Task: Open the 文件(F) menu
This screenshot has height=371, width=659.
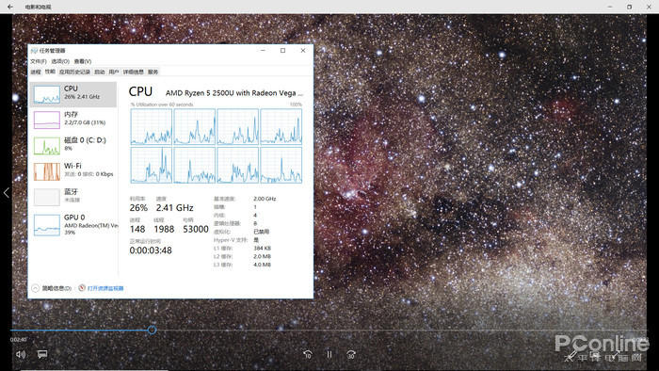Action: [39, 61]
